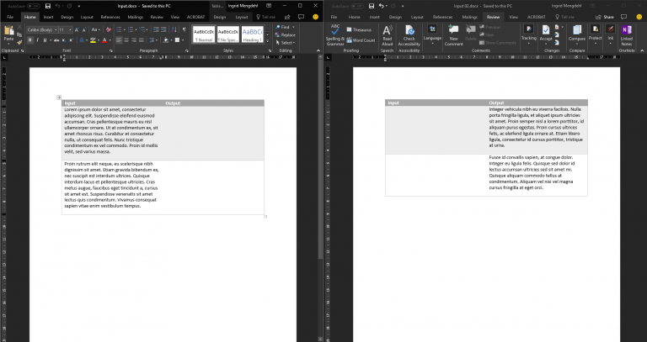Click the Word Count button
The height and width of the screenshot is (342, 647).
[x=361, y=39]
